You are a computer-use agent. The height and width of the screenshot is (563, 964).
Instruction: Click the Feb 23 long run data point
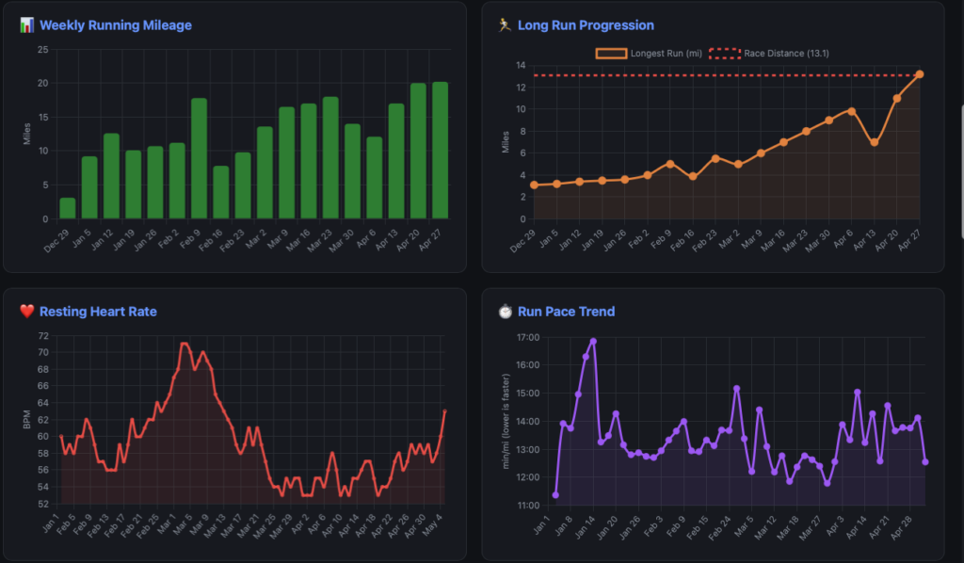(x=715, y=158)
